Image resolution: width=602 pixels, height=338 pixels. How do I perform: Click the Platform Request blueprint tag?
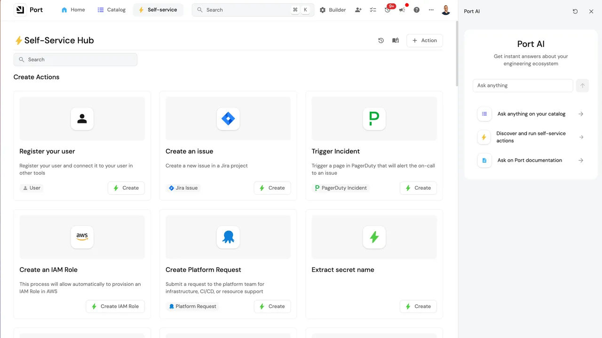192,306
